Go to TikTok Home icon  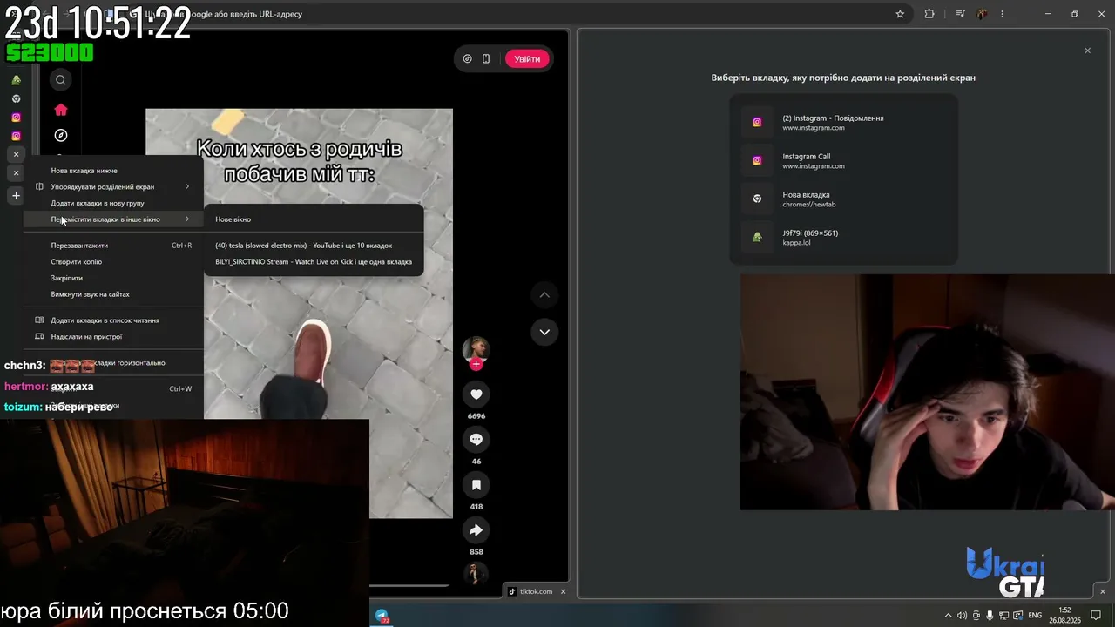[61, 110]
